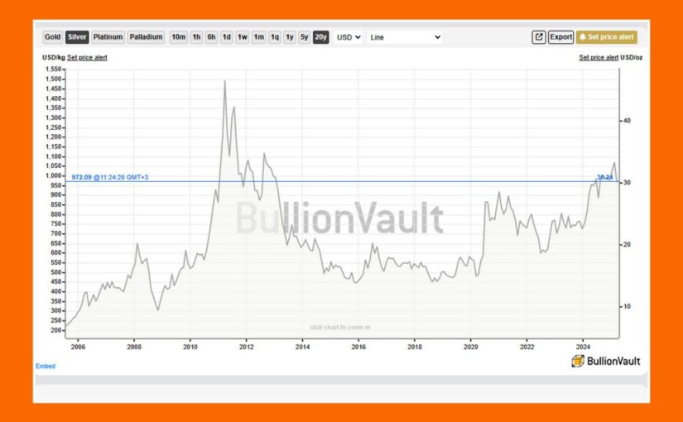
Task: Click the Embed link
Action: pyautogui.click(x=46, y=366)
